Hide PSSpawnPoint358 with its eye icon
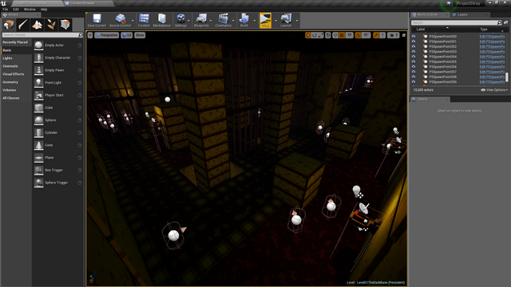 click(414, 77)
